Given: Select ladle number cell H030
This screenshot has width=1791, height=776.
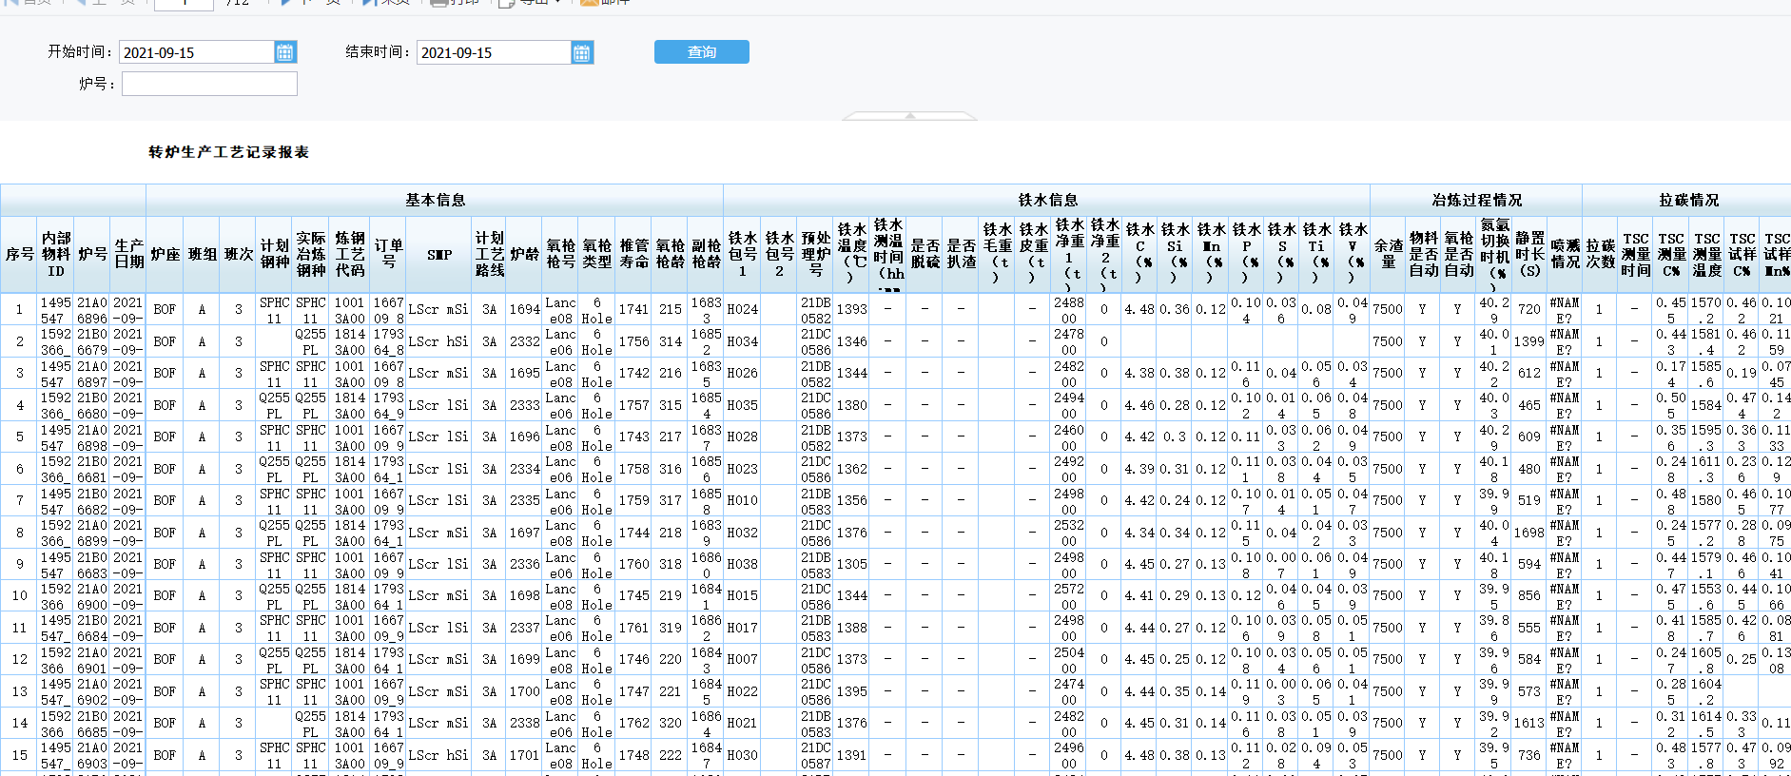Looking at the screenshot, I should coord(742,755).
